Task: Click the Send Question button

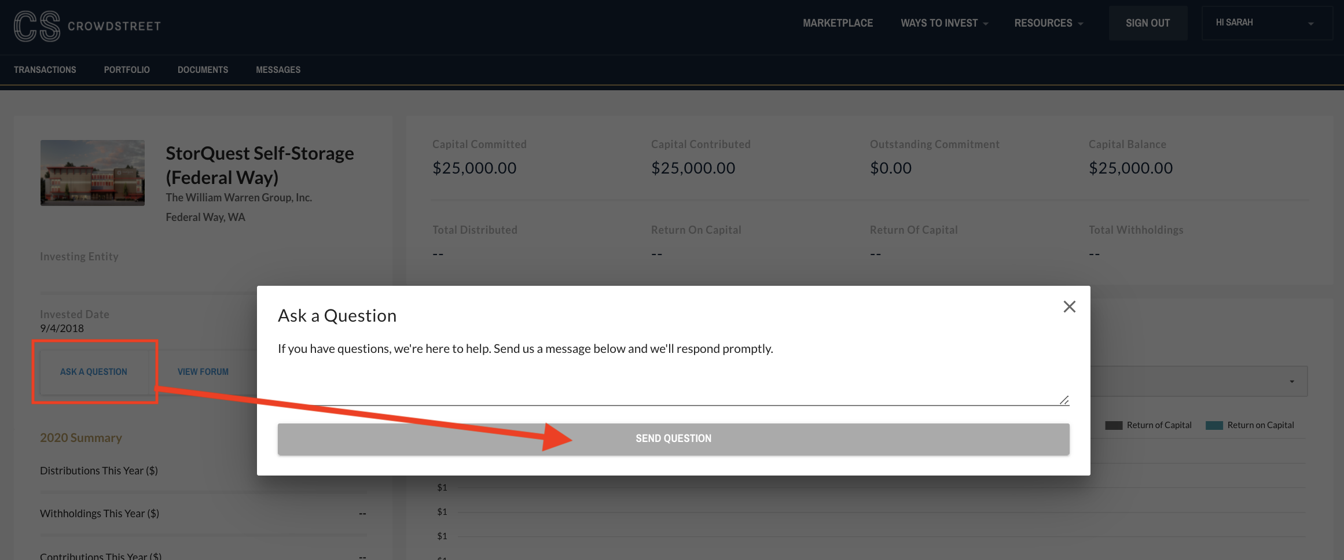Action: click(x=673, y=439)
